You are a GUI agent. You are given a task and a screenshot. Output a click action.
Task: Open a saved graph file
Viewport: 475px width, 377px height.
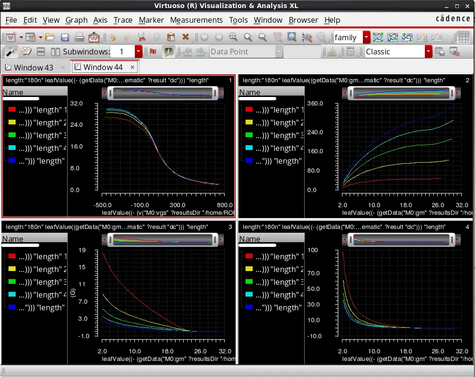(x=50, y=37)
